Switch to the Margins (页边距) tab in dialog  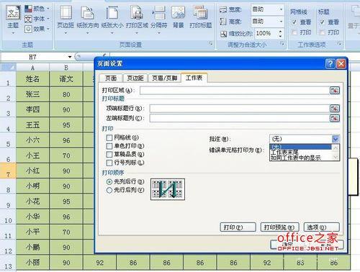point(135,78)
